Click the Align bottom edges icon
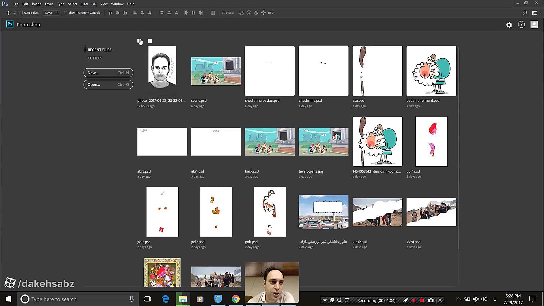 coord(125,13)
